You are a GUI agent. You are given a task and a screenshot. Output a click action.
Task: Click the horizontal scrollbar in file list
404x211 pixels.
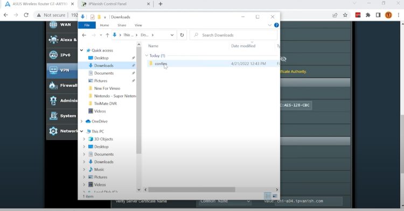coord(191,190)
